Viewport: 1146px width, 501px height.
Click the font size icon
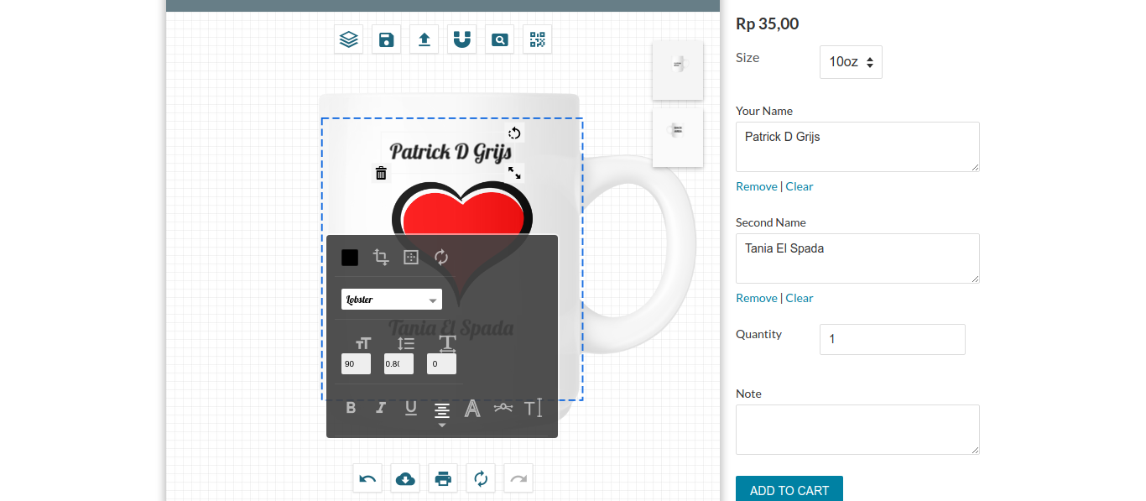tap(363, 343)
